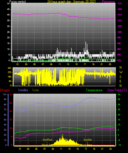Click the blue 'Umidita' legend label
The image size is (128, 153).
pos(23,90)
